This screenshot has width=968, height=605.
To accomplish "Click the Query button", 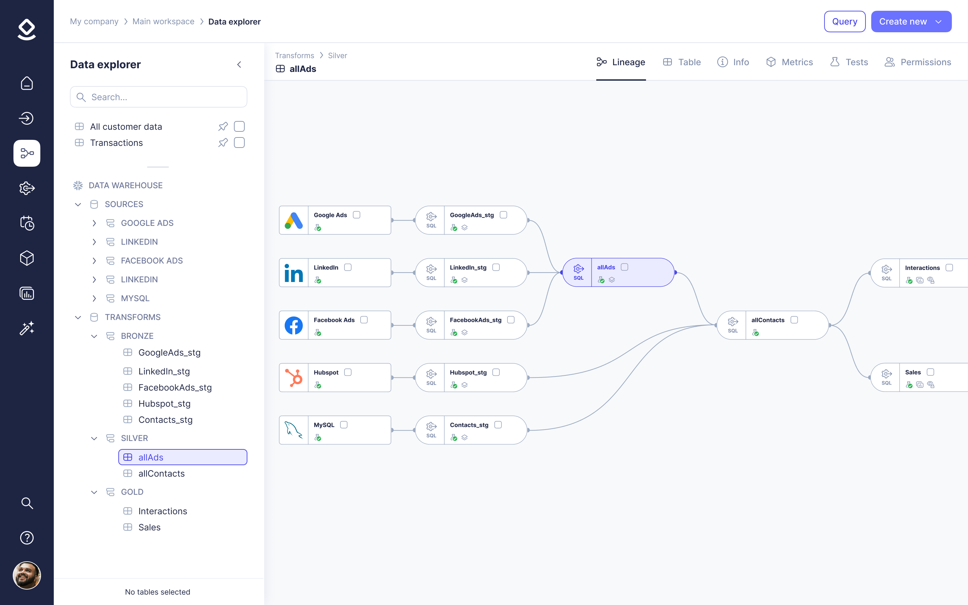I will click(844, 22).
